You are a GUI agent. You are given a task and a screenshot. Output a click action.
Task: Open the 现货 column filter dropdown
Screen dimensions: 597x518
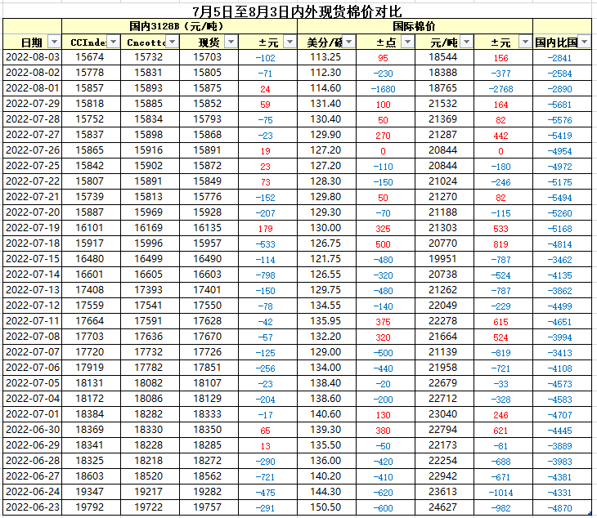[x=231, y=42]
